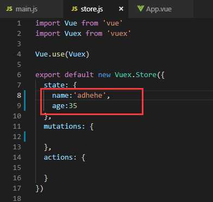Screen dimensions: 213x202
Task: Click the 'import' keyword on line 2
Action: point(48,34)
